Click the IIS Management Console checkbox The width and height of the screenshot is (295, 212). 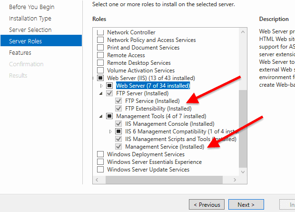(x=118, y=124)
